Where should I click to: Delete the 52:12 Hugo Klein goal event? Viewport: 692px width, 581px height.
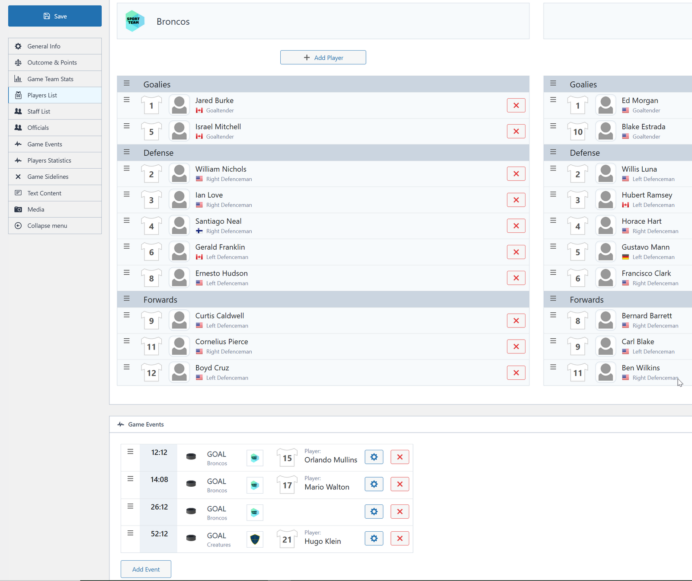(400, 538)
